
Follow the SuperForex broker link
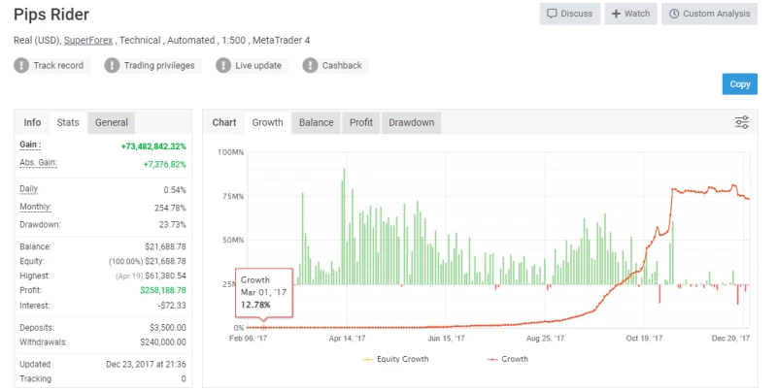(88, 40)
